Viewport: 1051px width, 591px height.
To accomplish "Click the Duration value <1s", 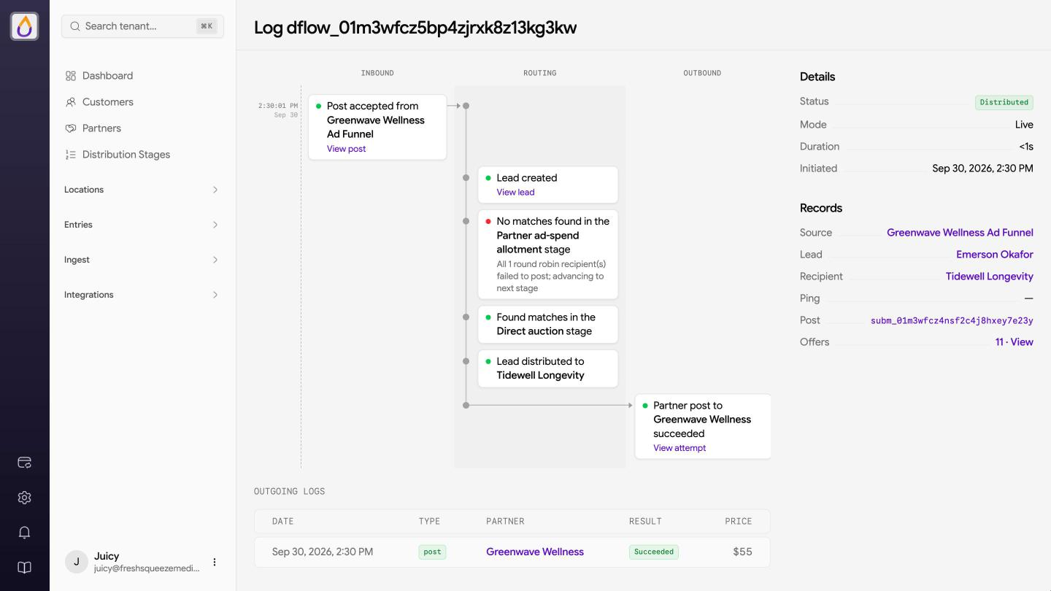I will pyautogui.click(x=1026, y=147).
